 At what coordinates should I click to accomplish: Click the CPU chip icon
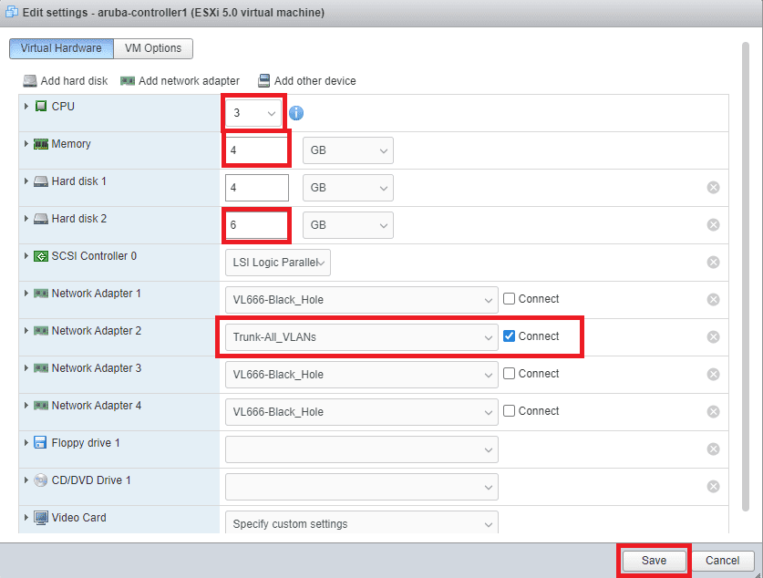[x=41, y=106]
